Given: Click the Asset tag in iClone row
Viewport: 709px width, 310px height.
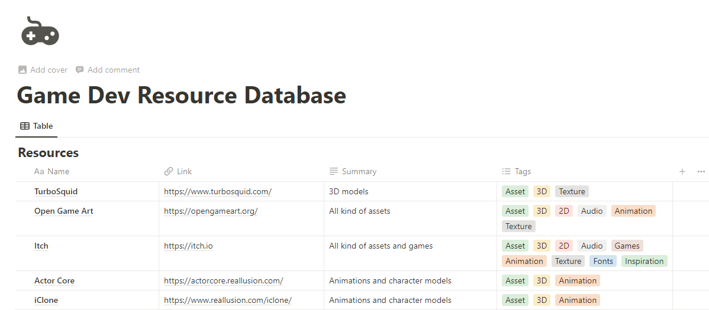Looking at the screenshot, I should pos(515,300).
